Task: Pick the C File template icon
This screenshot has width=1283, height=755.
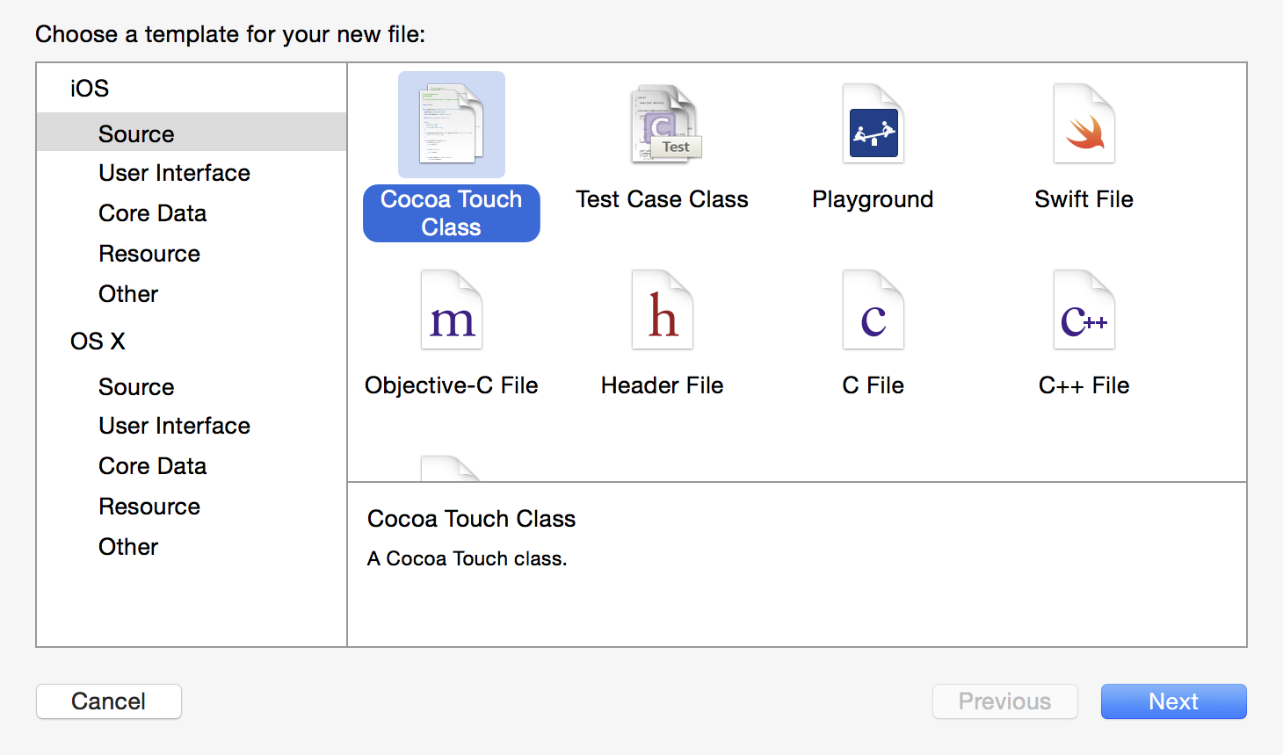Action: (873, 310)
